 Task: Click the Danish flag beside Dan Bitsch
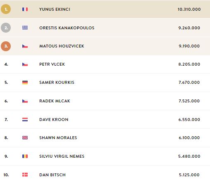pyautogui.click(x=25, y=175)
